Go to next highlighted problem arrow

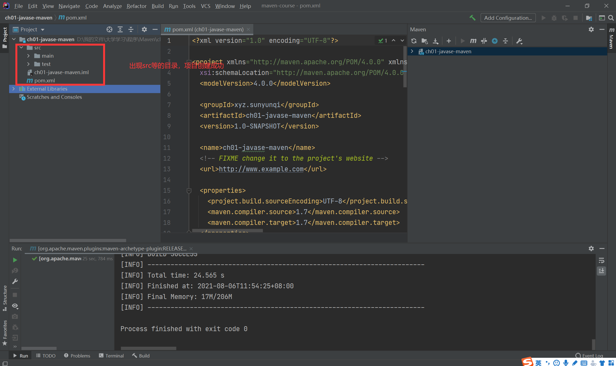tap(402, 41)
